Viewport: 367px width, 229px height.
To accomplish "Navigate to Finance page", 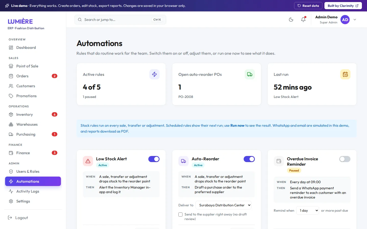I will [33, 153].
